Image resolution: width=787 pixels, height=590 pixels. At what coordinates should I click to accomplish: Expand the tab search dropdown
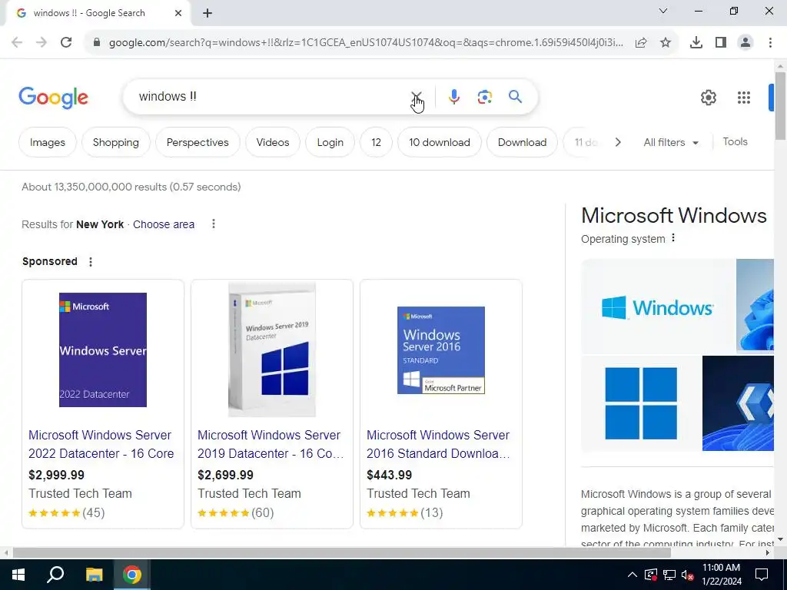[x=663, y=11]
